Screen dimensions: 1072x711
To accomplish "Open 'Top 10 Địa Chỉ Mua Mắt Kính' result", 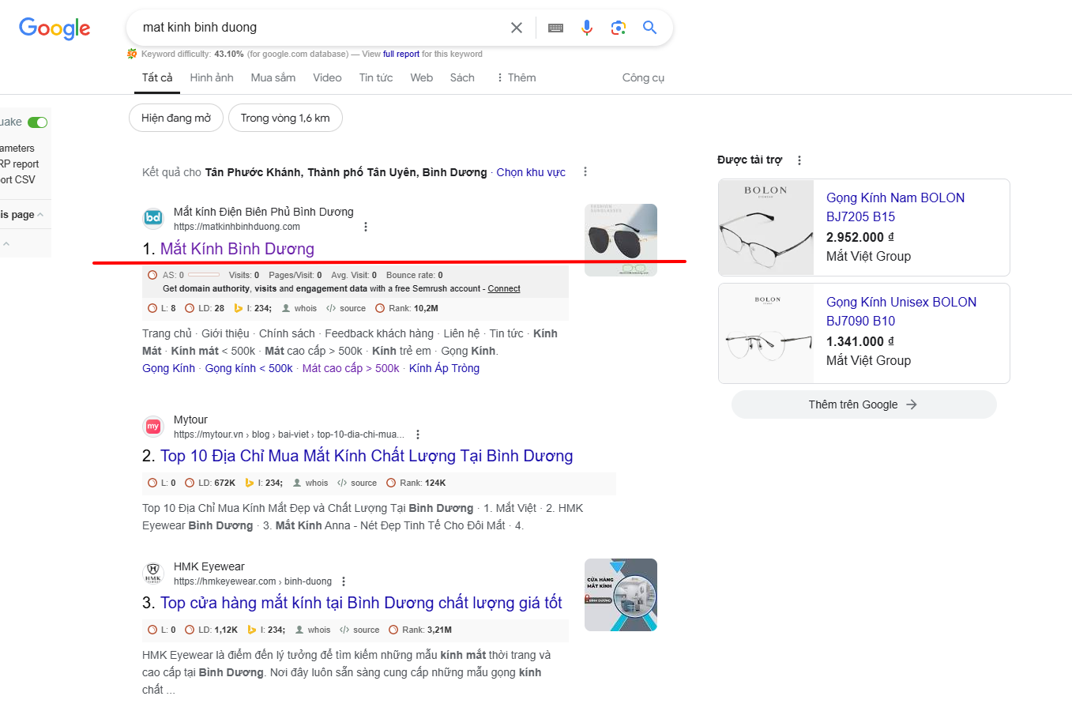I will (367, 456).
